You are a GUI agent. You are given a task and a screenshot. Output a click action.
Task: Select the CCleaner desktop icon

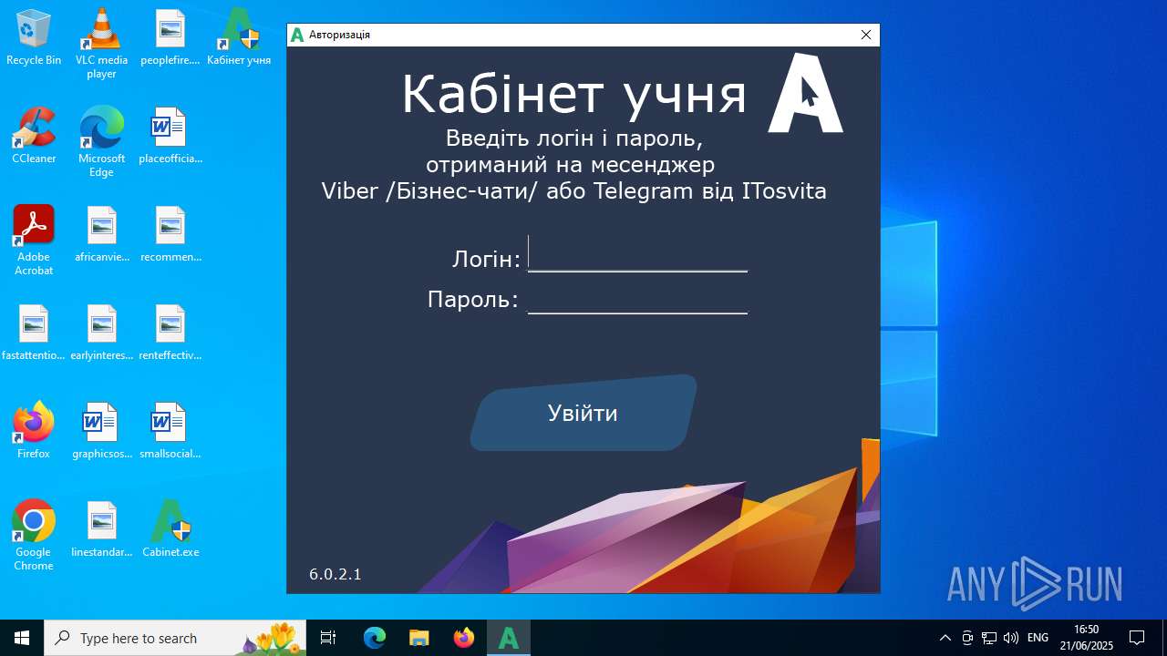34,137
